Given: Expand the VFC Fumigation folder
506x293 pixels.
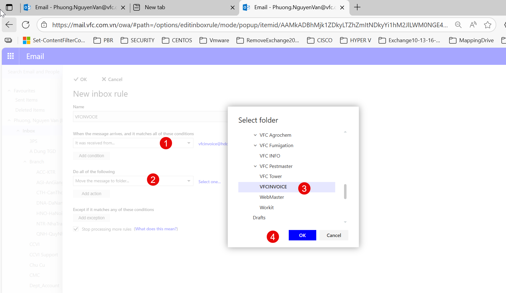Looking at the screenshot, I should point(255,145).
